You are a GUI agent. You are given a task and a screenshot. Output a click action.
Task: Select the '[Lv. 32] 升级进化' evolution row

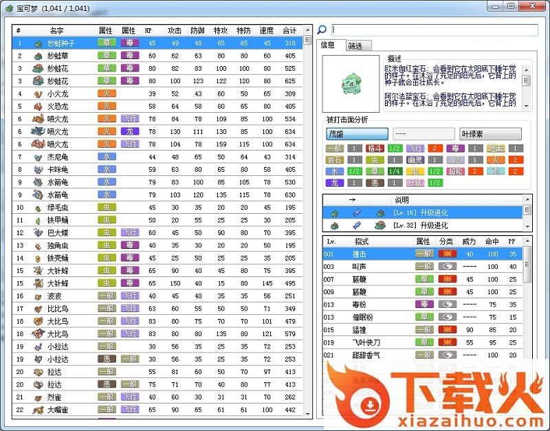[x=423, y=225]
